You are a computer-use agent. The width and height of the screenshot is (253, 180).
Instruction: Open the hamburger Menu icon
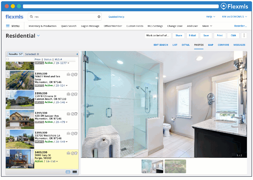point(8,26)
